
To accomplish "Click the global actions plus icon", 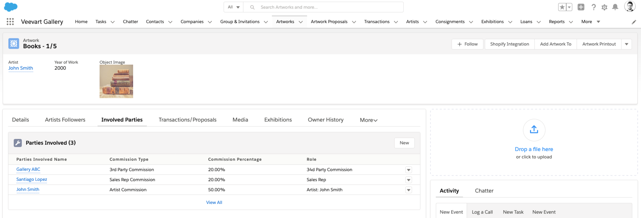I will [x=581, y=7].
